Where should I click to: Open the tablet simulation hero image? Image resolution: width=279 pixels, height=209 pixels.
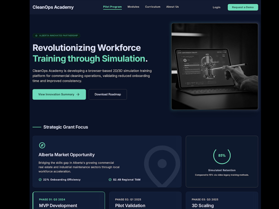[x=215, y=66]
